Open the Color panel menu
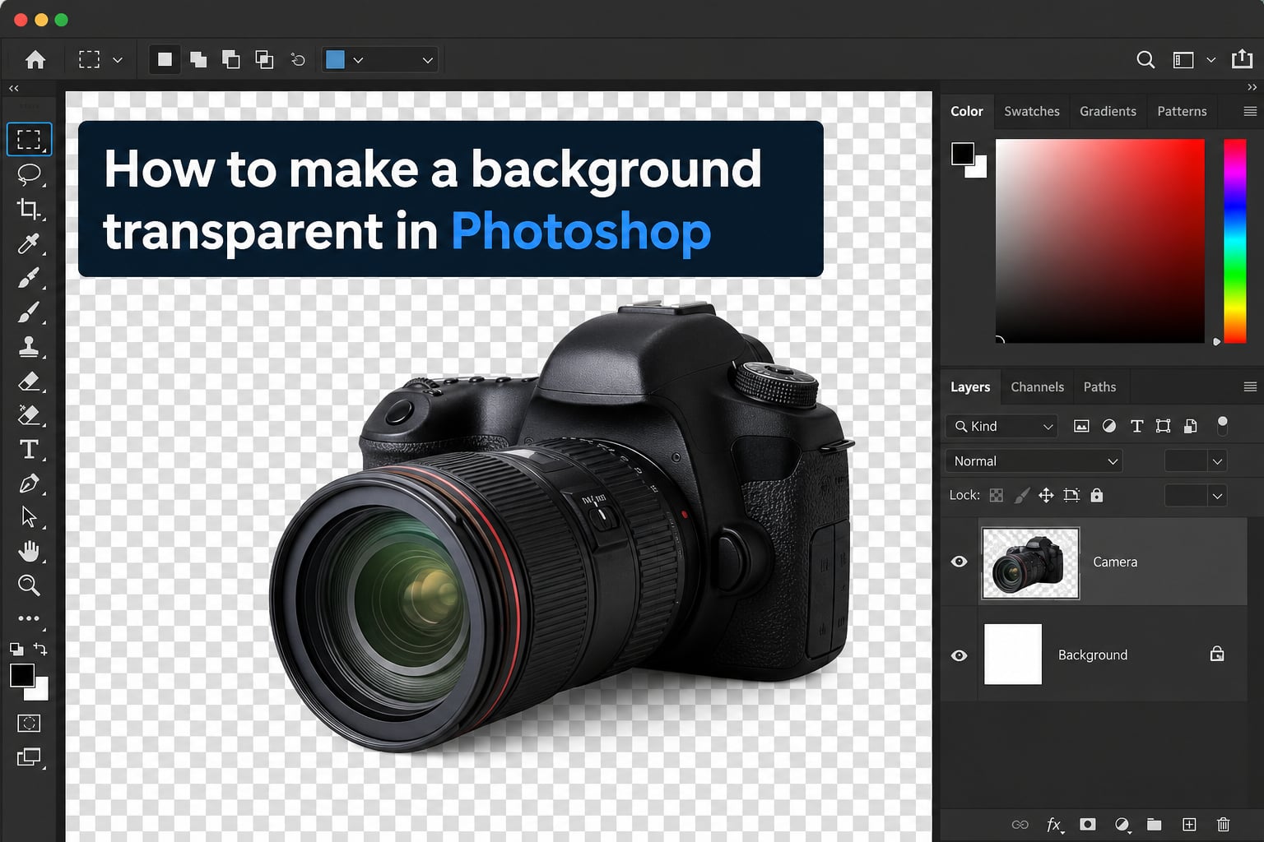1264x842 pixels. point(1250,111)
